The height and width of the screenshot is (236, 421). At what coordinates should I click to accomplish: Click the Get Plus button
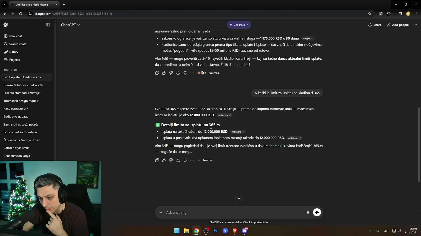coord(237,25)
